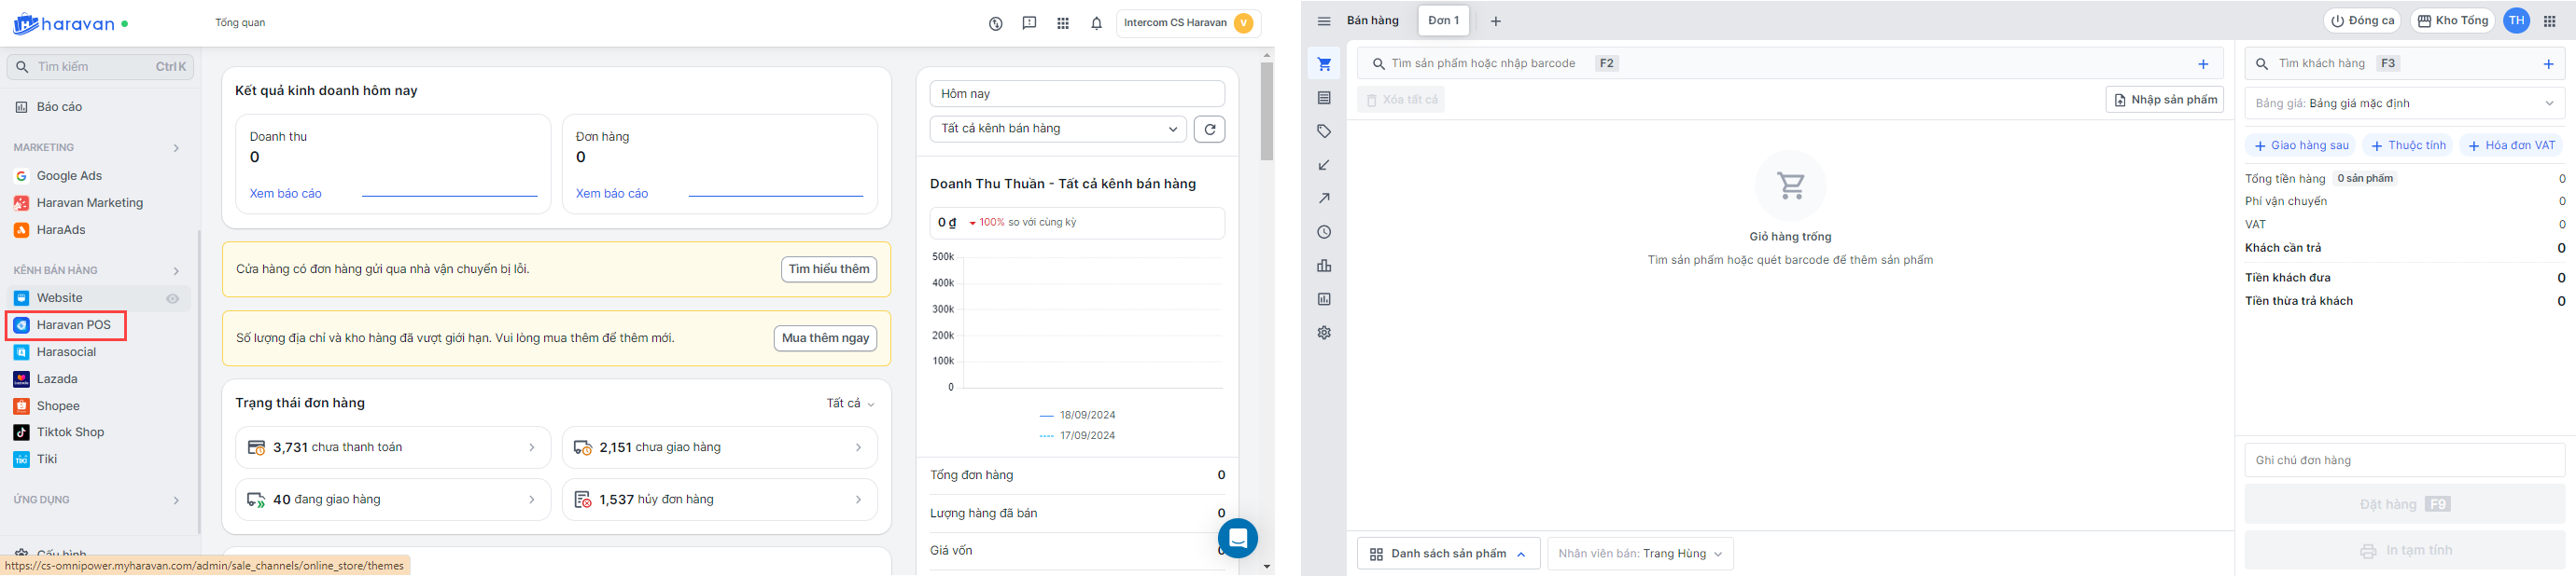
Task: Open the Intercom chat bubble
Action: point(1237,538)
